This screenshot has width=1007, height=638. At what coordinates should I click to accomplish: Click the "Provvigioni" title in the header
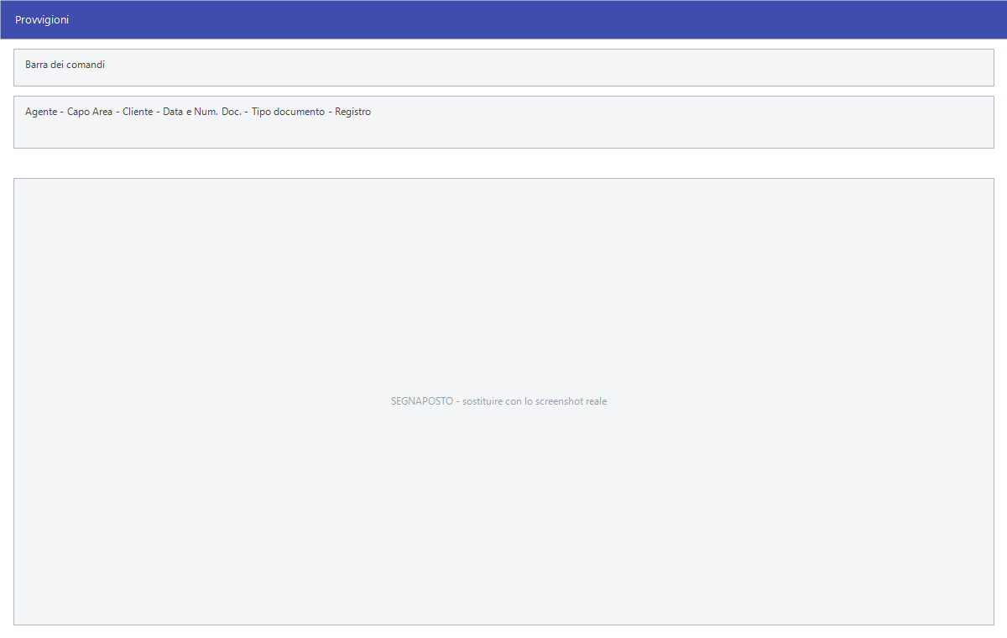(x=42, y=19)
